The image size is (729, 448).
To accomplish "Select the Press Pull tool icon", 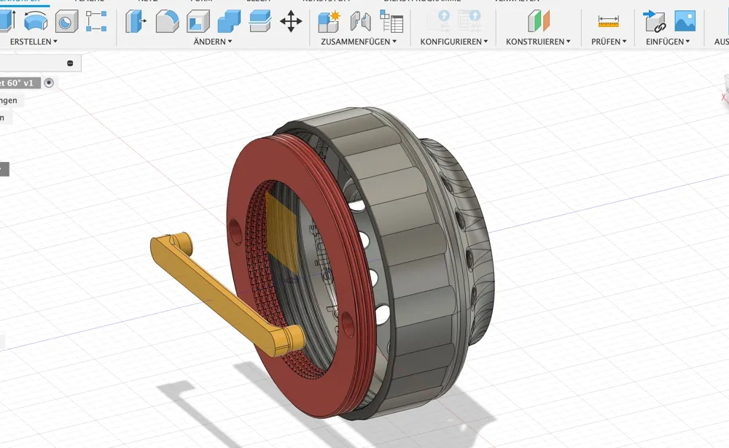I will pyautogui.click(x=136, y=21).
